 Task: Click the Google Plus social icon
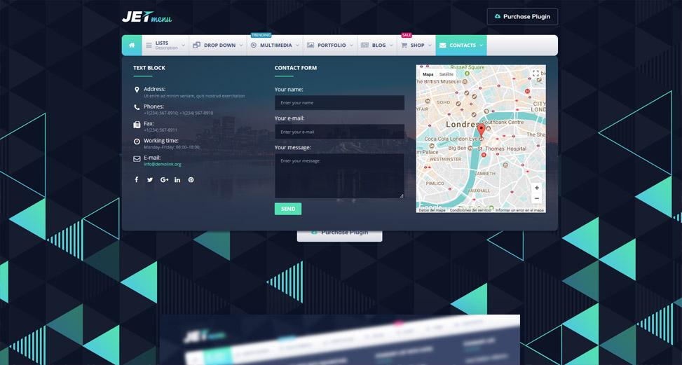click(164, 180)
